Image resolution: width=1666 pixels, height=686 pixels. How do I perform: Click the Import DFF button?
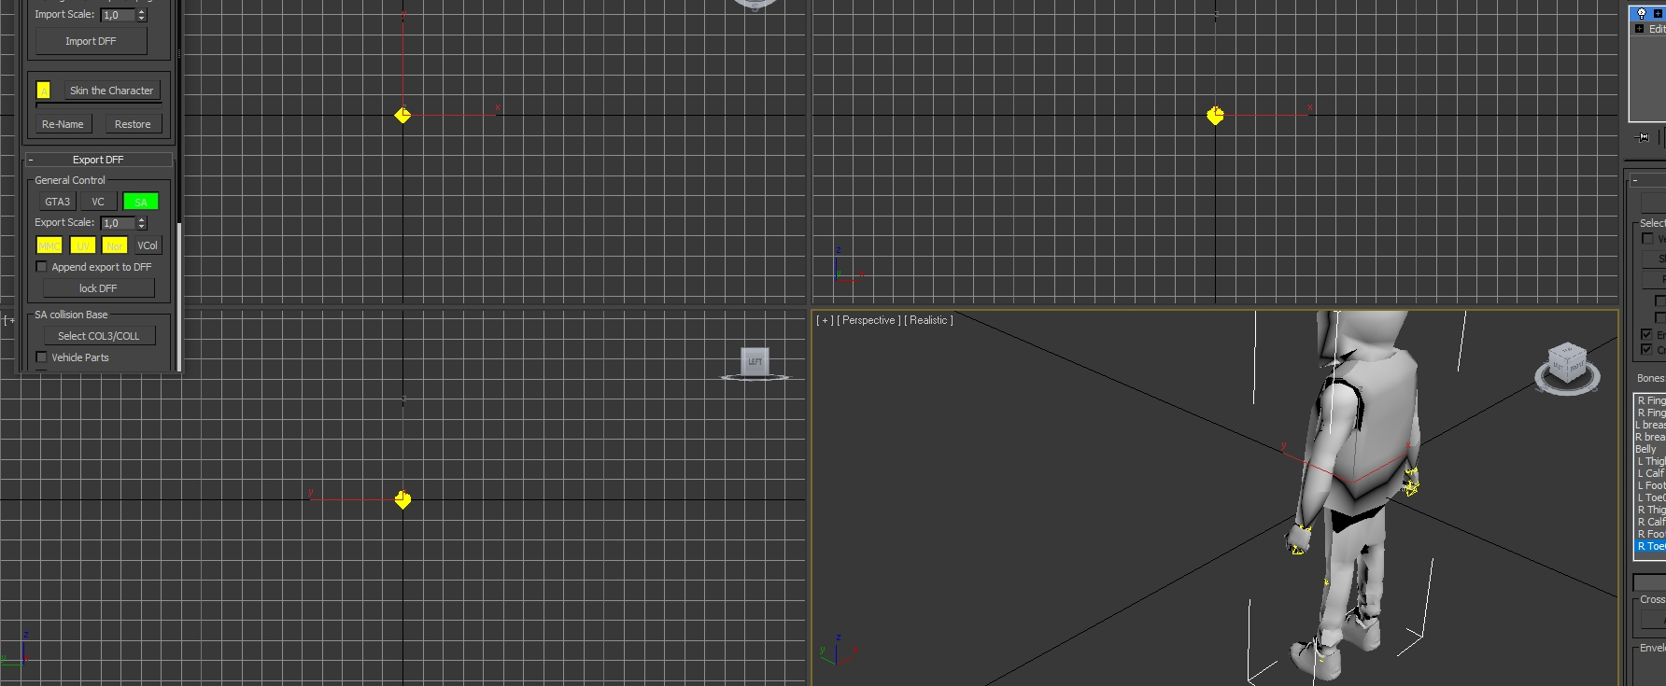[x=91, y=41]
